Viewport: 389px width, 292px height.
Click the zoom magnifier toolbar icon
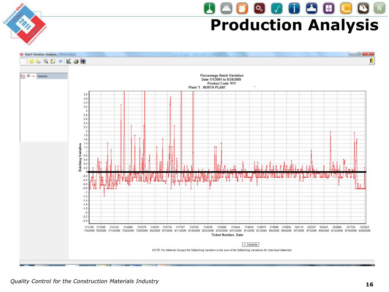[46, 61]
